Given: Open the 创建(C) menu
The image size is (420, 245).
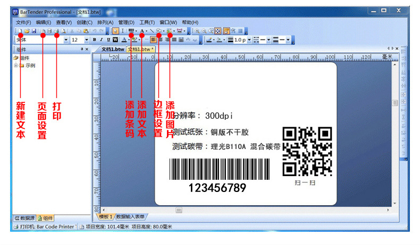Looking at the screenshot, I should tap(85, 22).
